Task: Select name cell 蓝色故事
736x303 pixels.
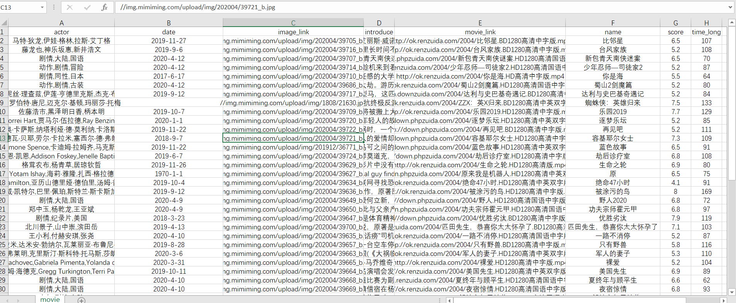Action: coord(613,147)
